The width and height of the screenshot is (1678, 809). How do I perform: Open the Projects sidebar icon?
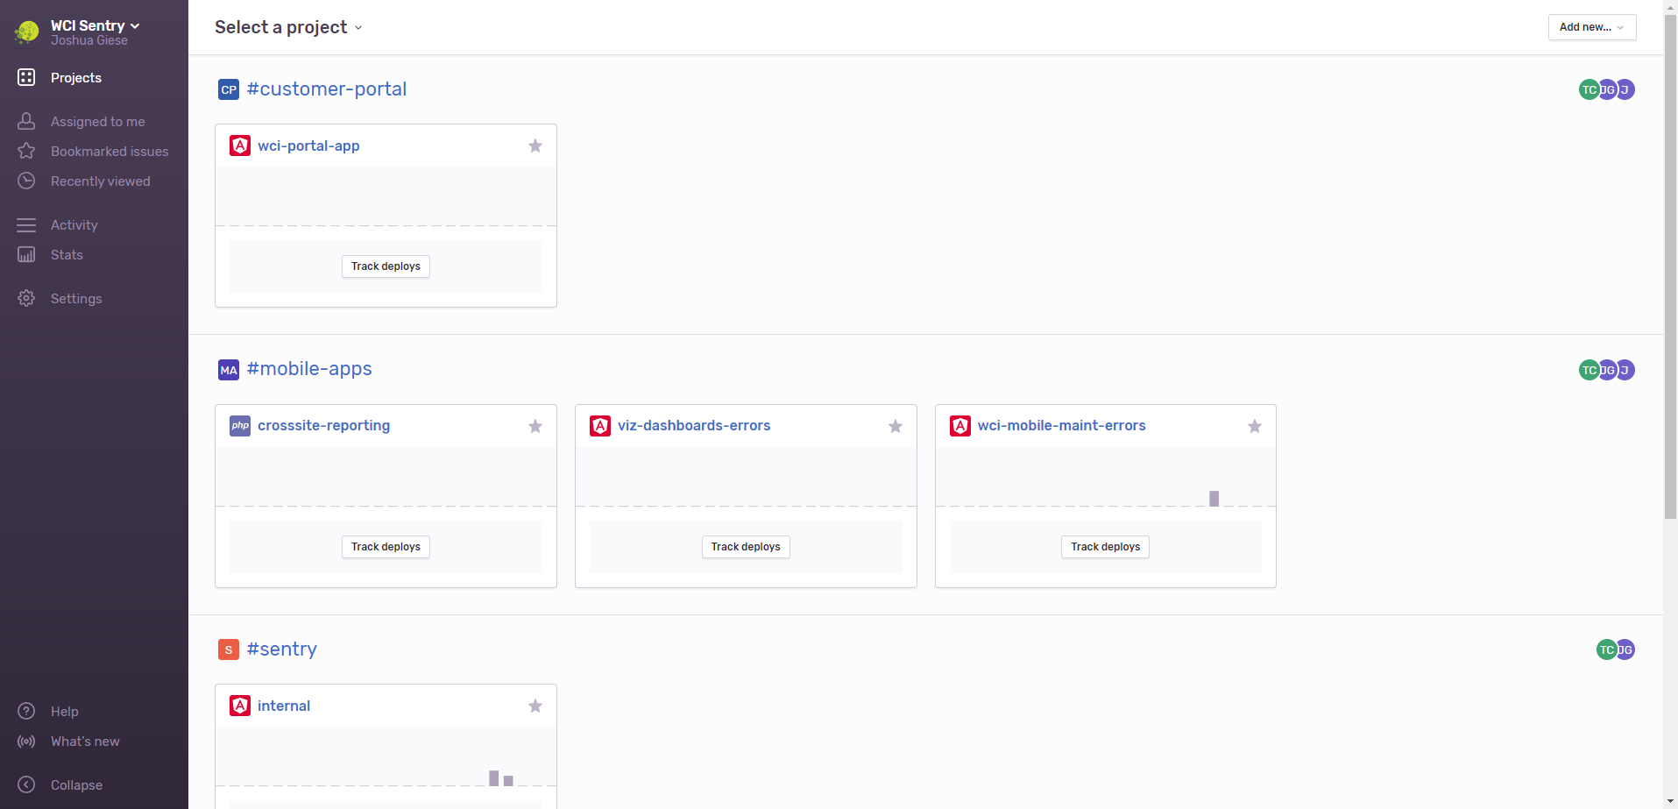point(26,78)
